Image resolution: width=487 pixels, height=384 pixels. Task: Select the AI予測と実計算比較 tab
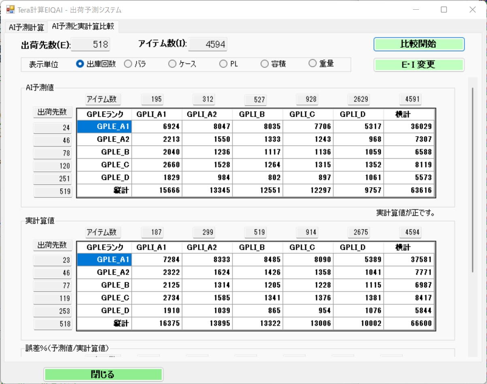(x=83, y=27)
